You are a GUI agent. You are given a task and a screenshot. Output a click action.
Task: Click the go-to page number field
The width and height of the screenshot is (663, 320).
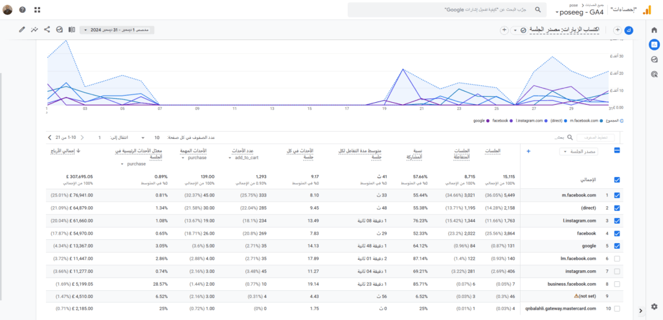tap(100, 138)
